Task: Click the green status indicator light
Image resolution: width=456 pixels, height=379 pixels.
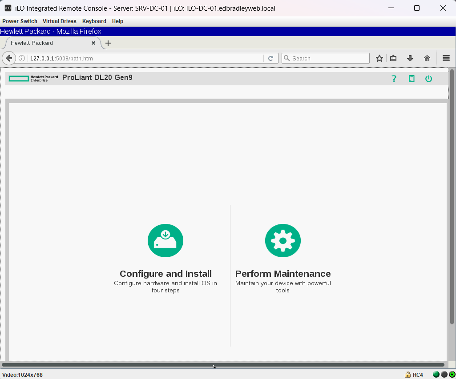Action: tap(436, 375)
